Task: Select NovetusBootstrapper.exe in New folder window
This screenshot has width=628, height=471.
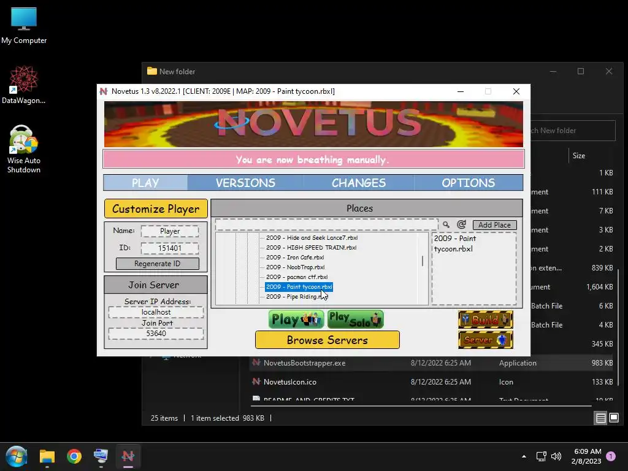Action: coord(431,362)
